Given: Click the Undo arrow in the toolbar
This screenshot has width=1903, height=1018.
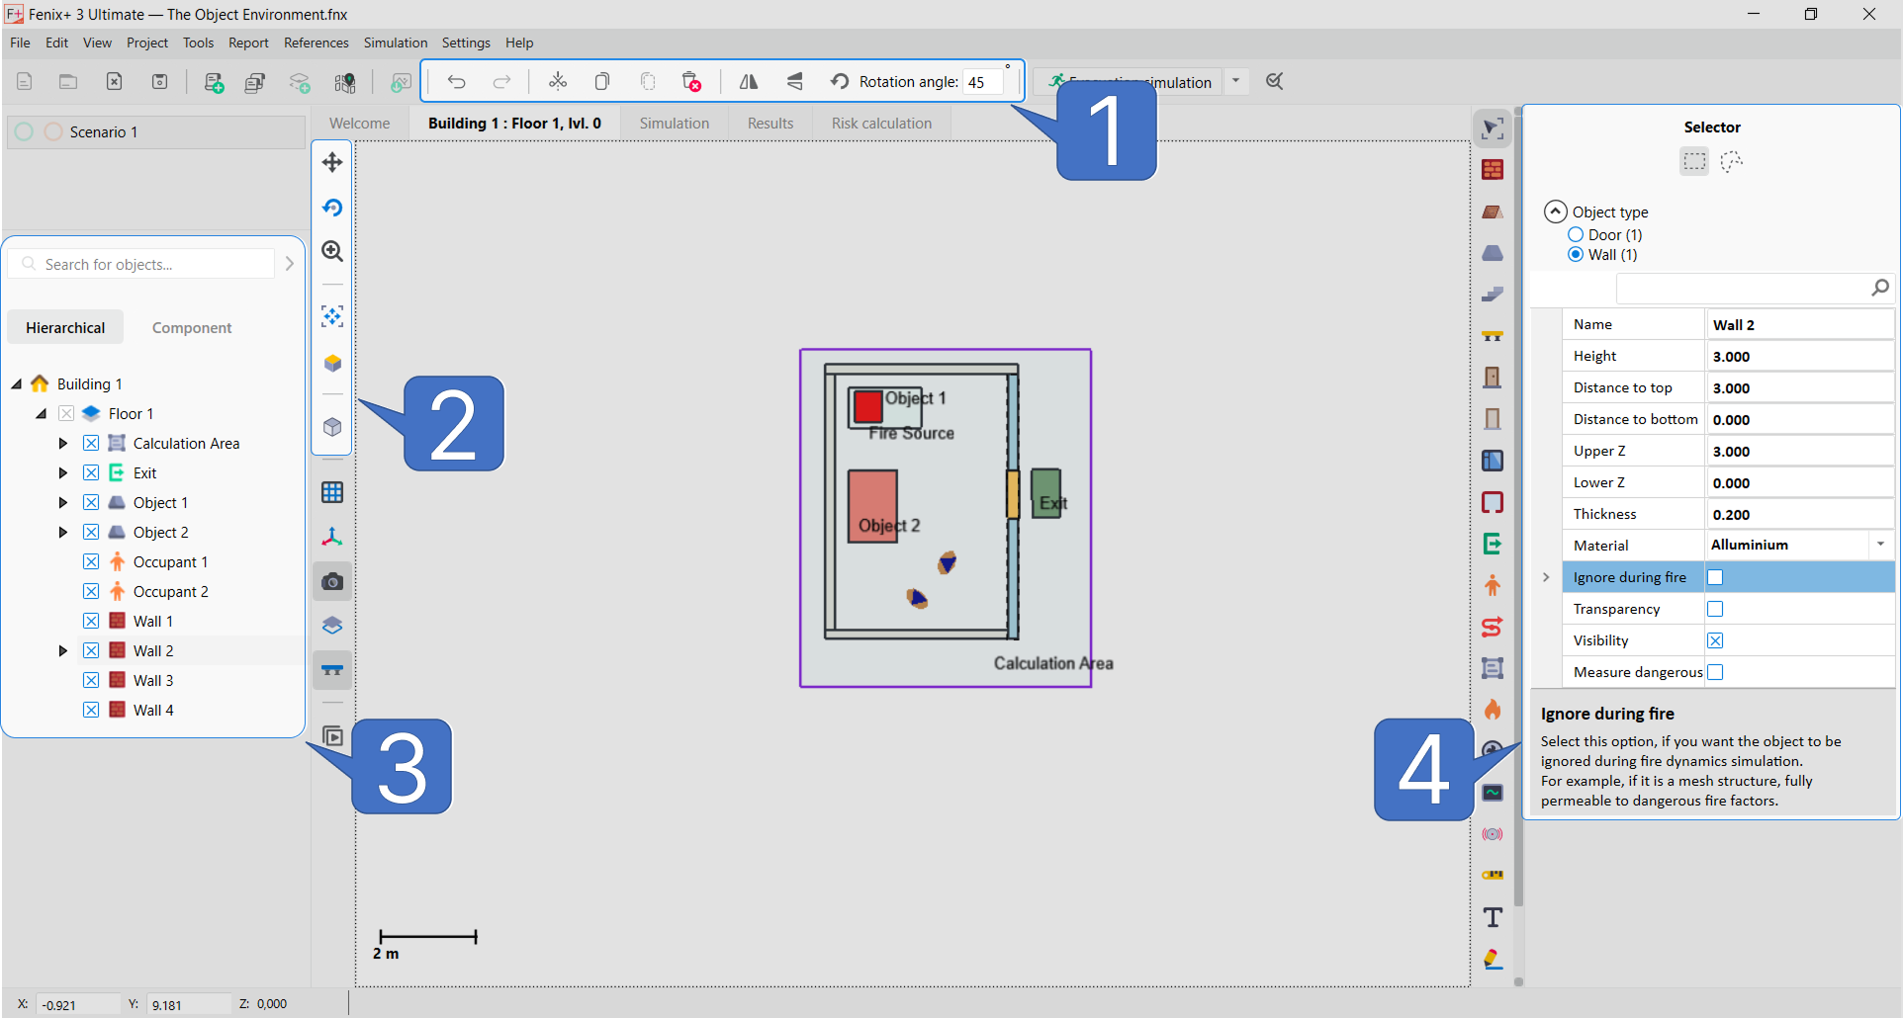Looking at the screenshot, I should pyautogui.click(x=456, y=82).
